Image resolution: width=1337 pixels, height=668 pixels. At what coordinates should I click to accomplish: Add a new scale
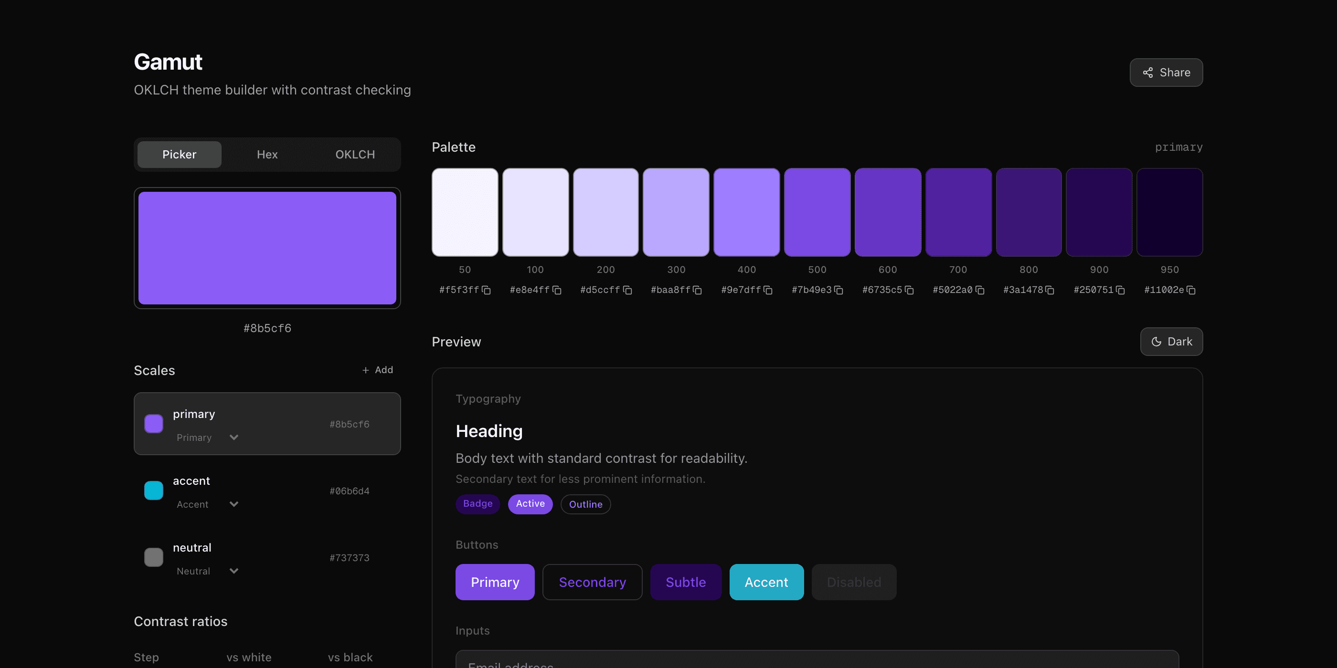click(377, 370)
